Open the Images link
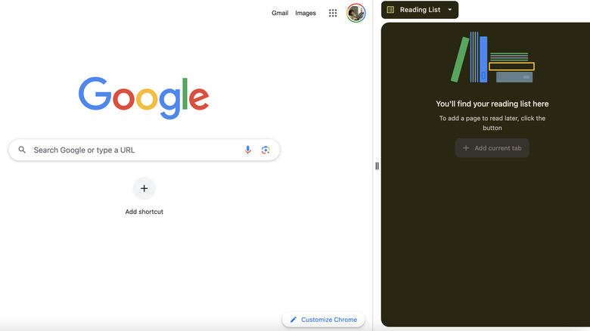Screen dimensions: 590x331 [306, 13]
